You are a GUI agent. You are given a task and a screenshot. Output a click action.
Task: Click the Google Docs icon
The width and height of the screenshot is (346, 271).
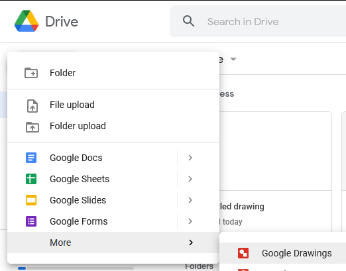pyautogui.click(x=31, y=158)
